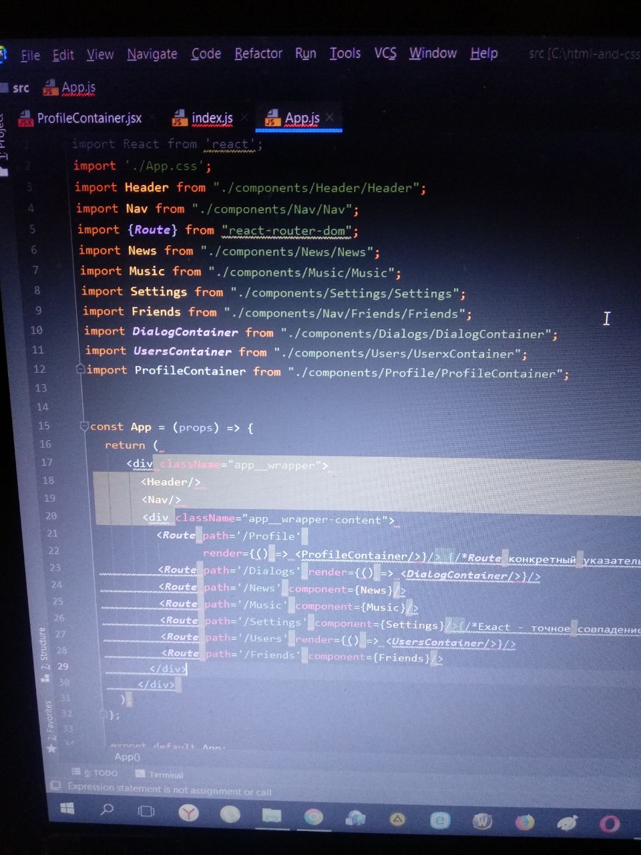Open the Window menu
Viewport: 641px width, 855px height.
433,53
